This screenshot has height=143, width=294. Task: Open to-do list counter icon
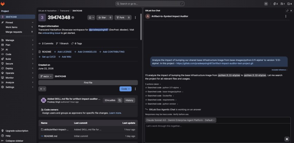[x=290, y=4]
